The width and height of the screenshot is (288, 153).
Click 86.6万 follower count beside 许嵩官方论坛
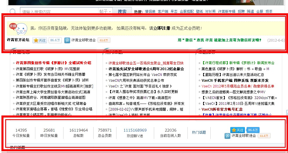(x=55, y=40)
